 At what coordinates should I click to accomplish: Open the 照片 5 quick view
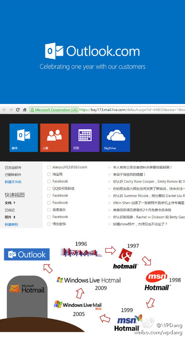[10, 217]
